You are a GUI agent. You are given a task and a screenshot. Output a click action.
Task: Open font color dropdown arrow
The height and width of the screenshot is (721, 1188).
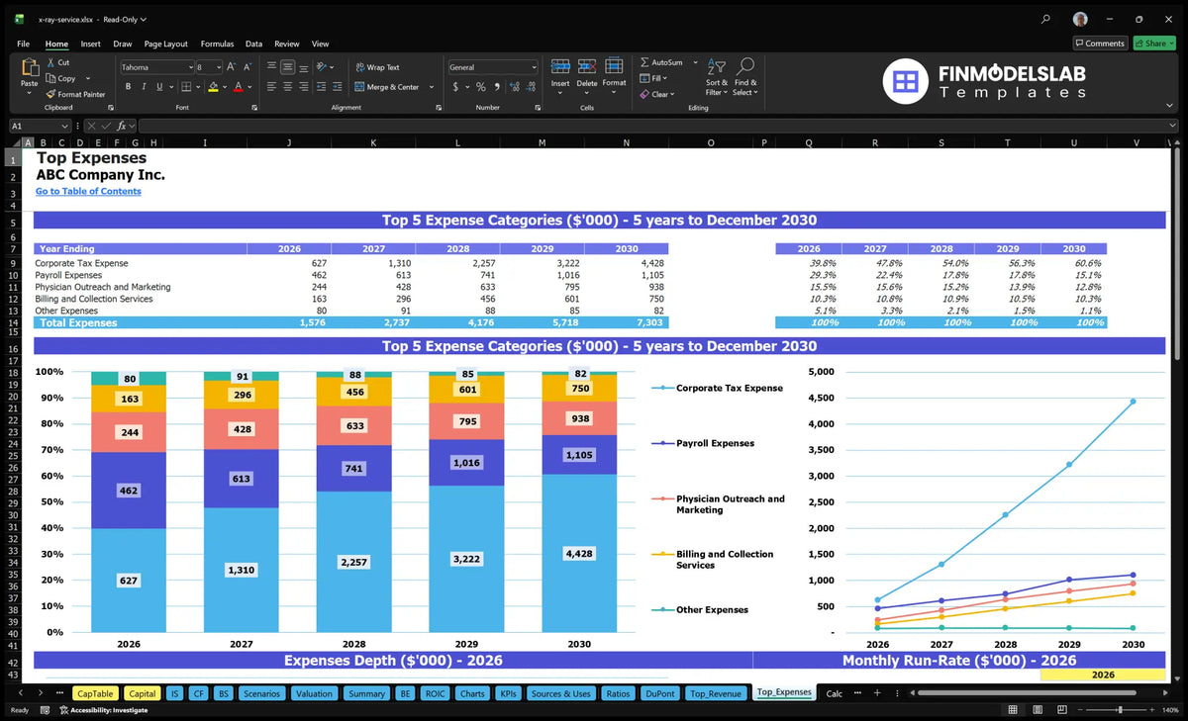pyautogui.click(x=250, y=87)
